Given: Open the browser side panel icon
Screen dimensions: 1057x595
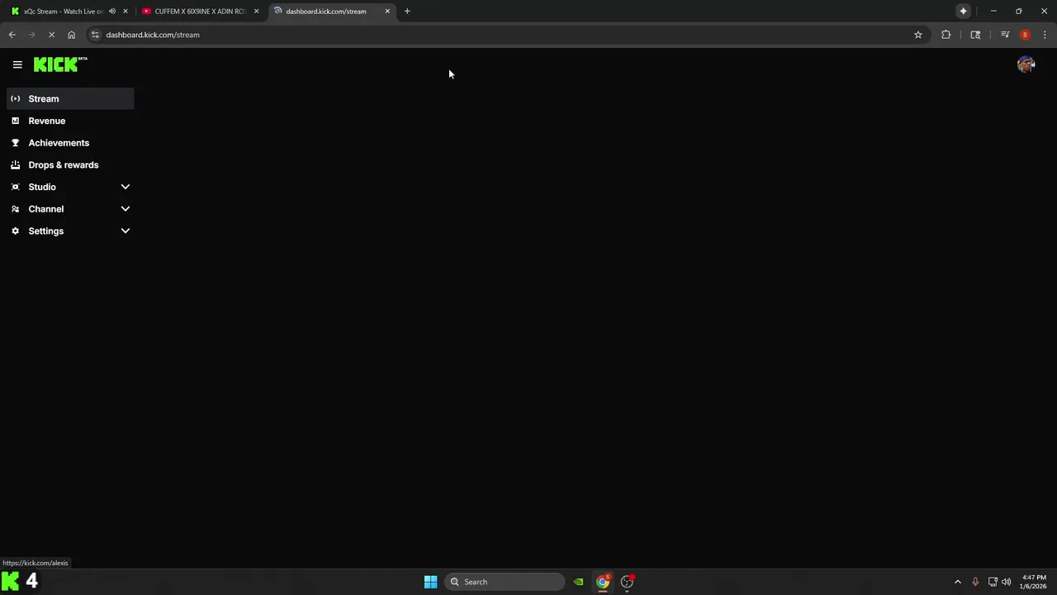Looking at the screenshot, I should point(975,35).
